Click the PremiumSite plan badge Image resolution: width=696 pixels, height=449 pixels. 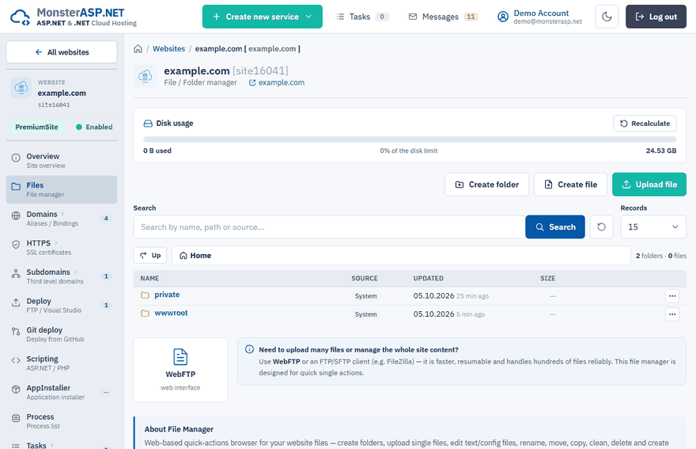[x=36, y=127]
